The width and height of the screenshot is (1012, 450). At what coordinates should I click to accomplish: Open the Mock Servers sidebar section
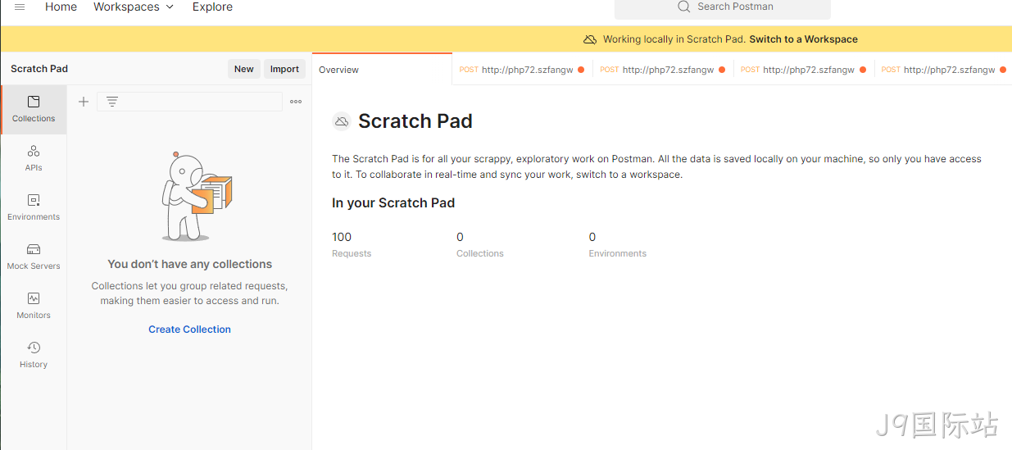[34, 257]
